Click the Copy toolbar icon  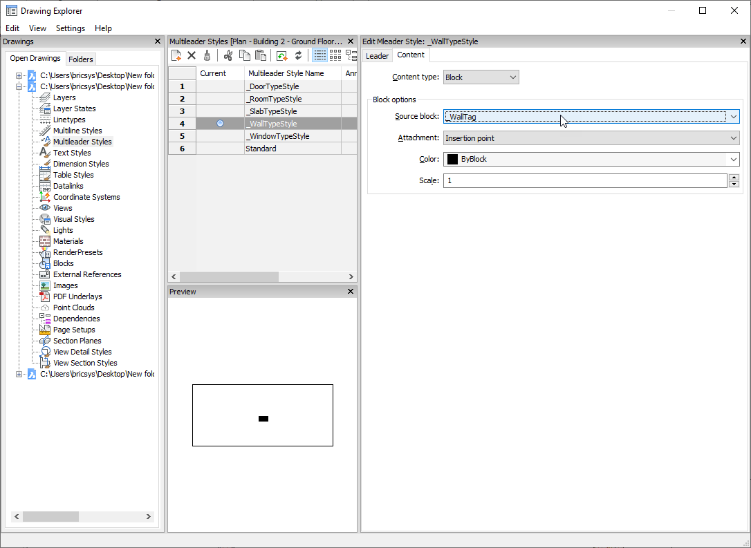(x=244, y=56)
